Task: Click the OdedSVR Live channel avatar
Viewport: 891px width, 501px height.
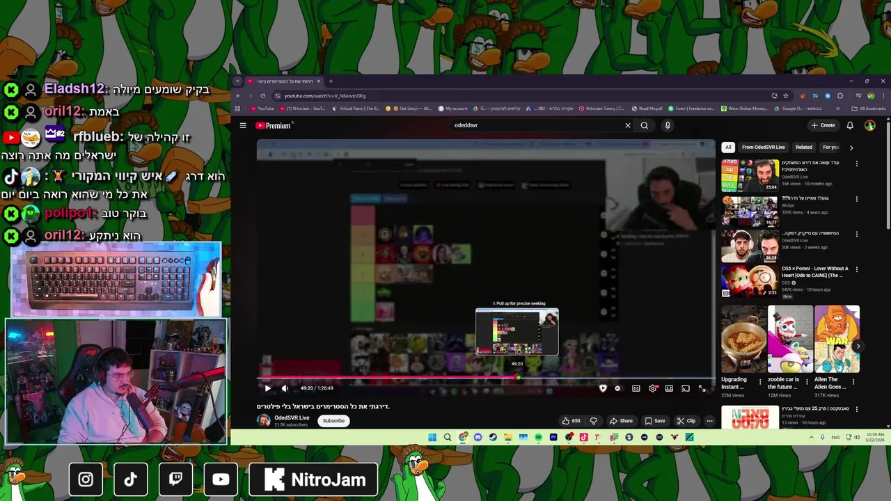Action: coord(264,420)
